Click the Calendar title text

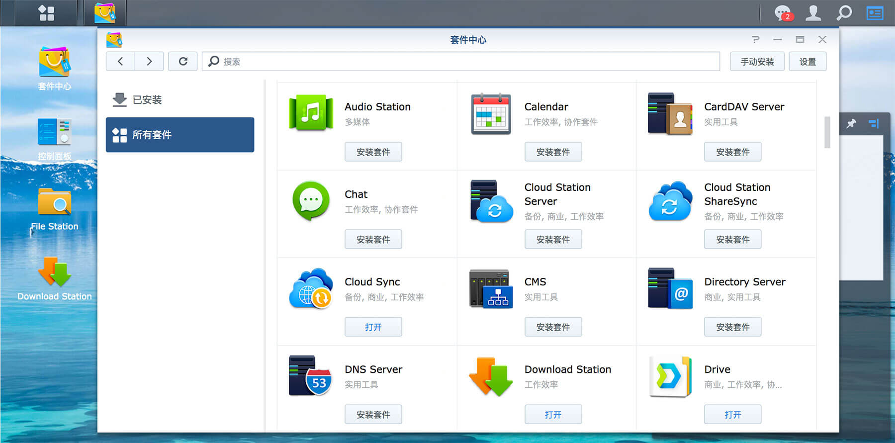pyautogui.click(x=546, y=107)
